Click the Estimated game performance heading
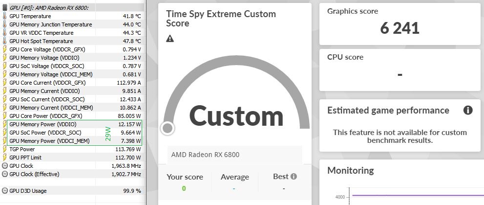This screenshot has width=484, height=205. 388,111
